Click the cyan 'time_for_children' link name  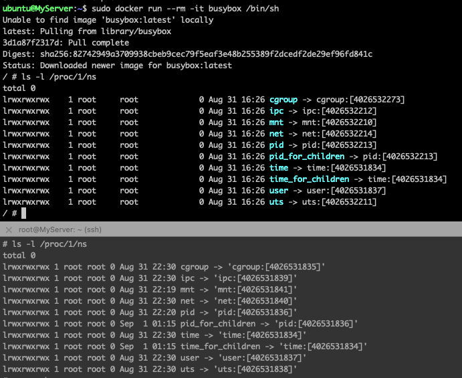tap(309, 179)
